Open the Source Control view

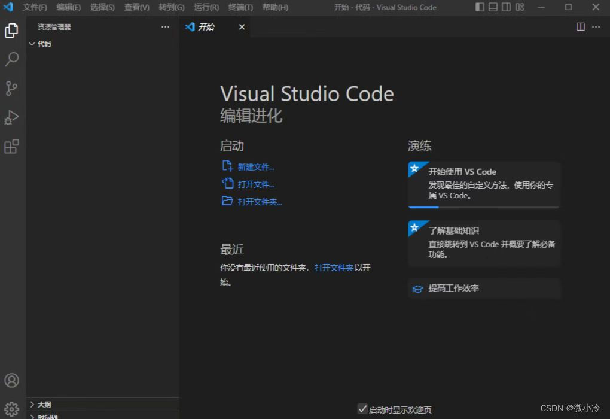12,88
